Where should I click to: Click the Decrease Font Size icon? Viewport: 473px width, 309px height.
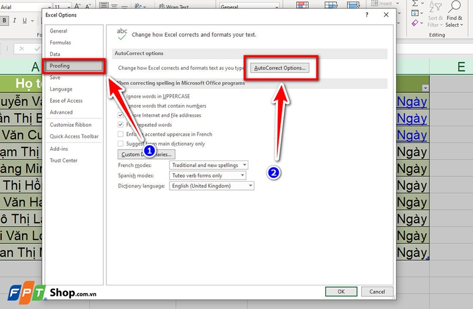click(x=88, y=6)
